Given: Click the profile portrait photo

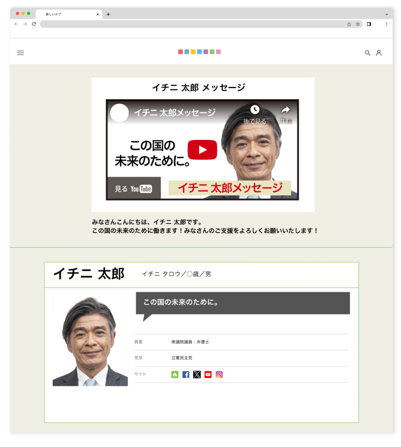Looking at the screenshot, I should pyautogui.click(x=90, y=341).
